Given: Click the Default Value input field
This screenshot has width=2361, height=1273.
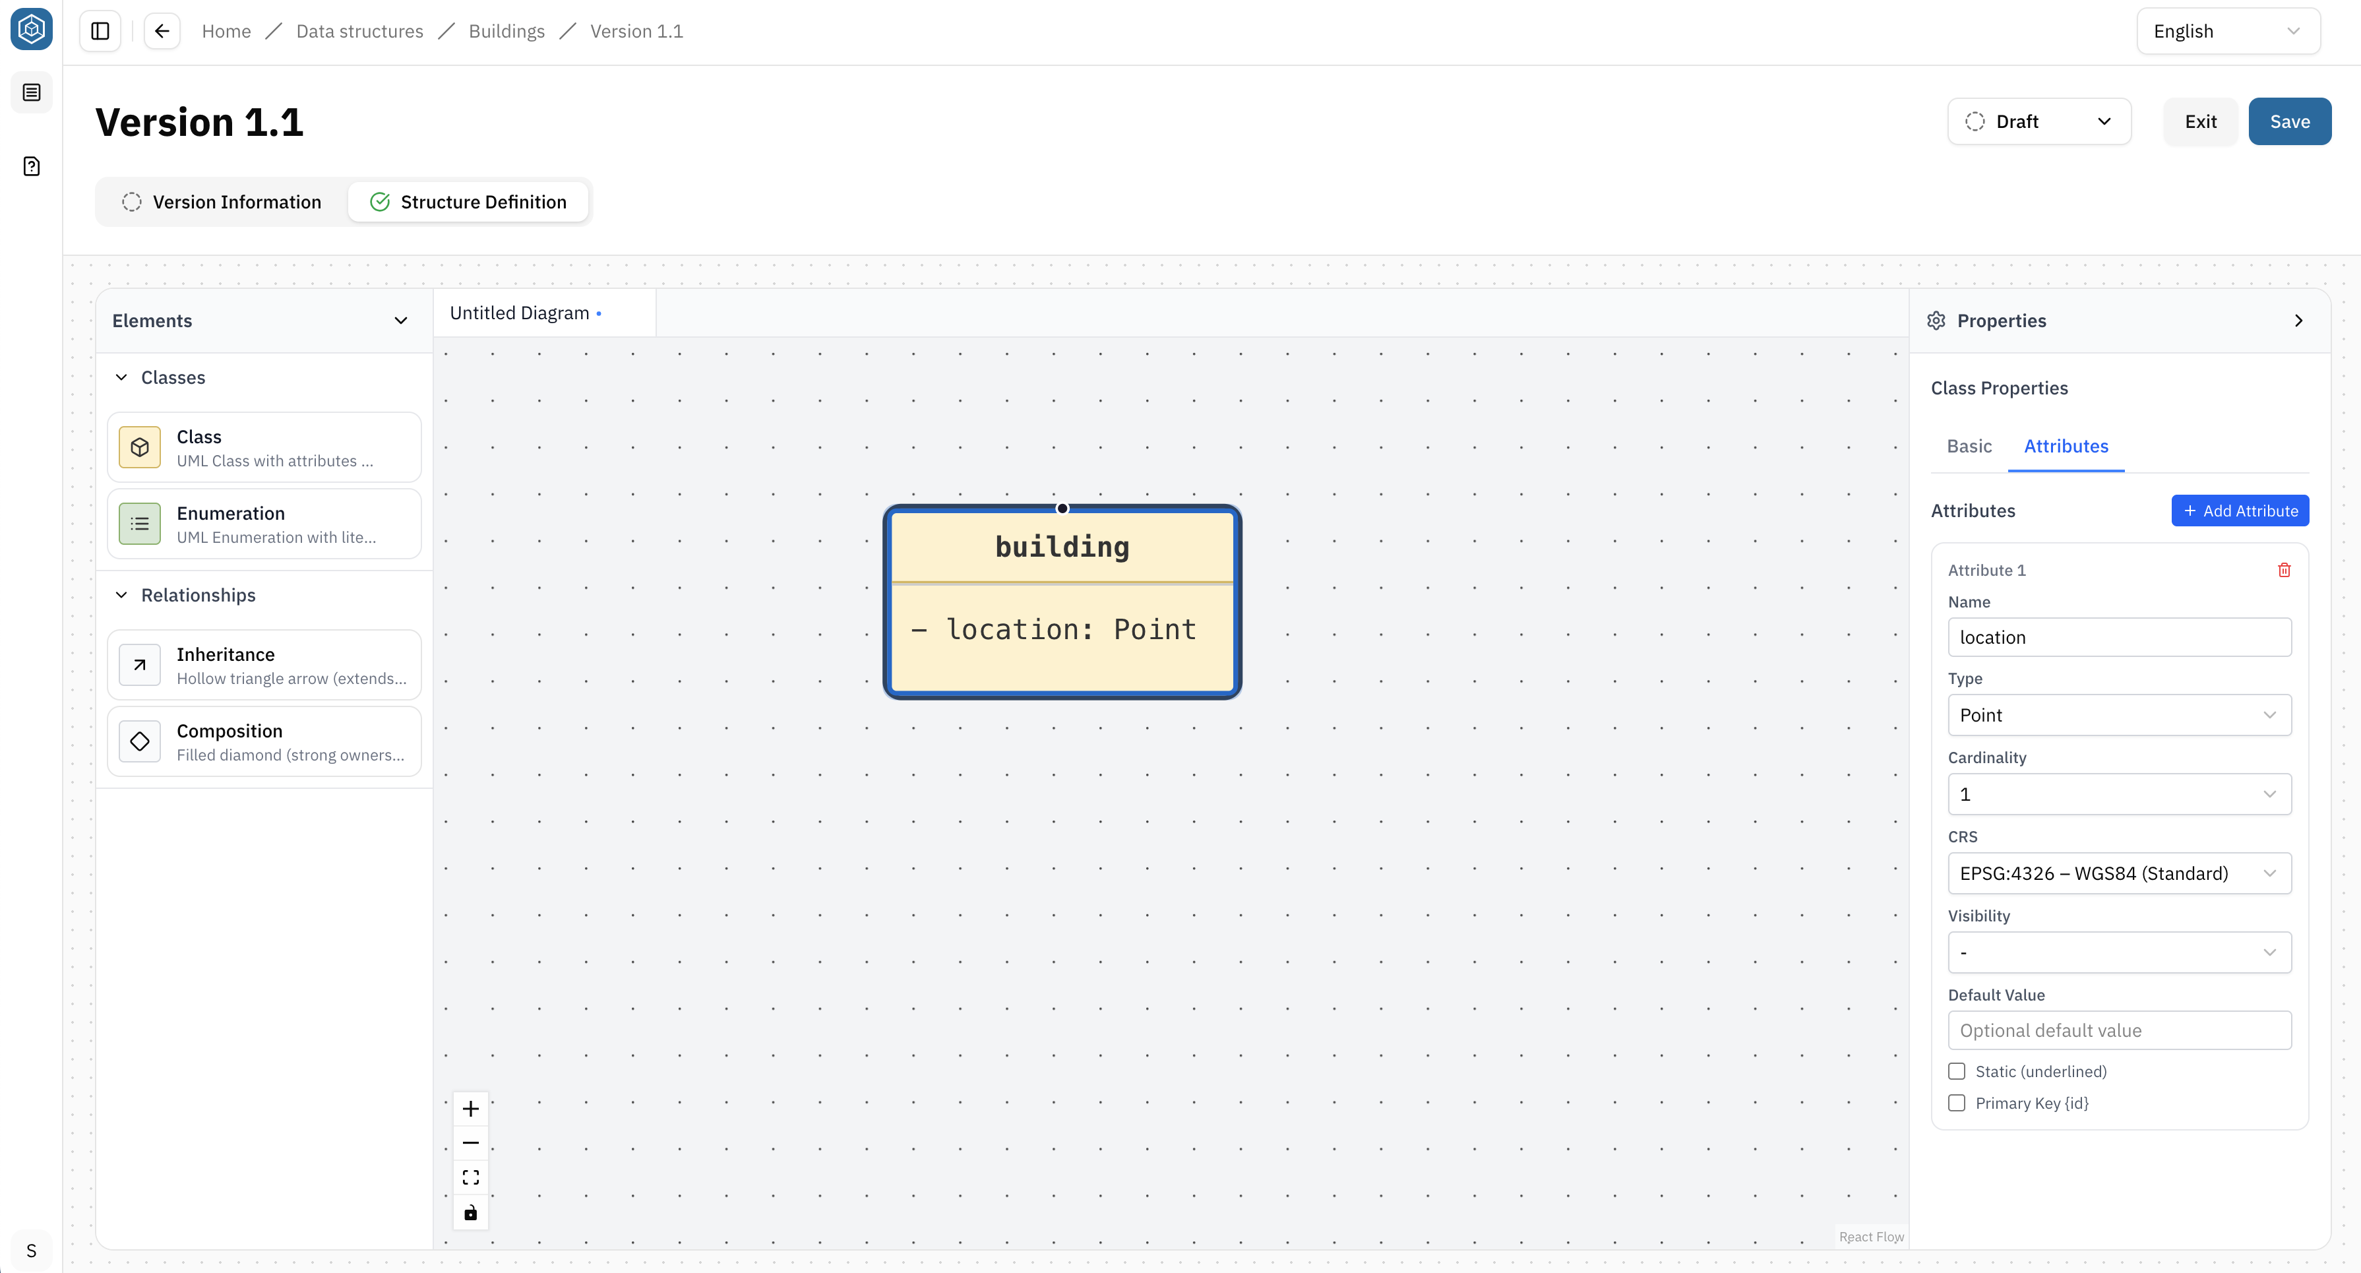Looking at the screenshot, I should pos(2119,1030).
